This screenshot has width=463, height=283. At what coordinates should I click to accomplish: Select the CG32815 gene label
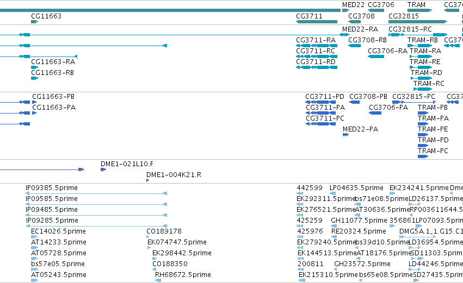tap(404, 16)
